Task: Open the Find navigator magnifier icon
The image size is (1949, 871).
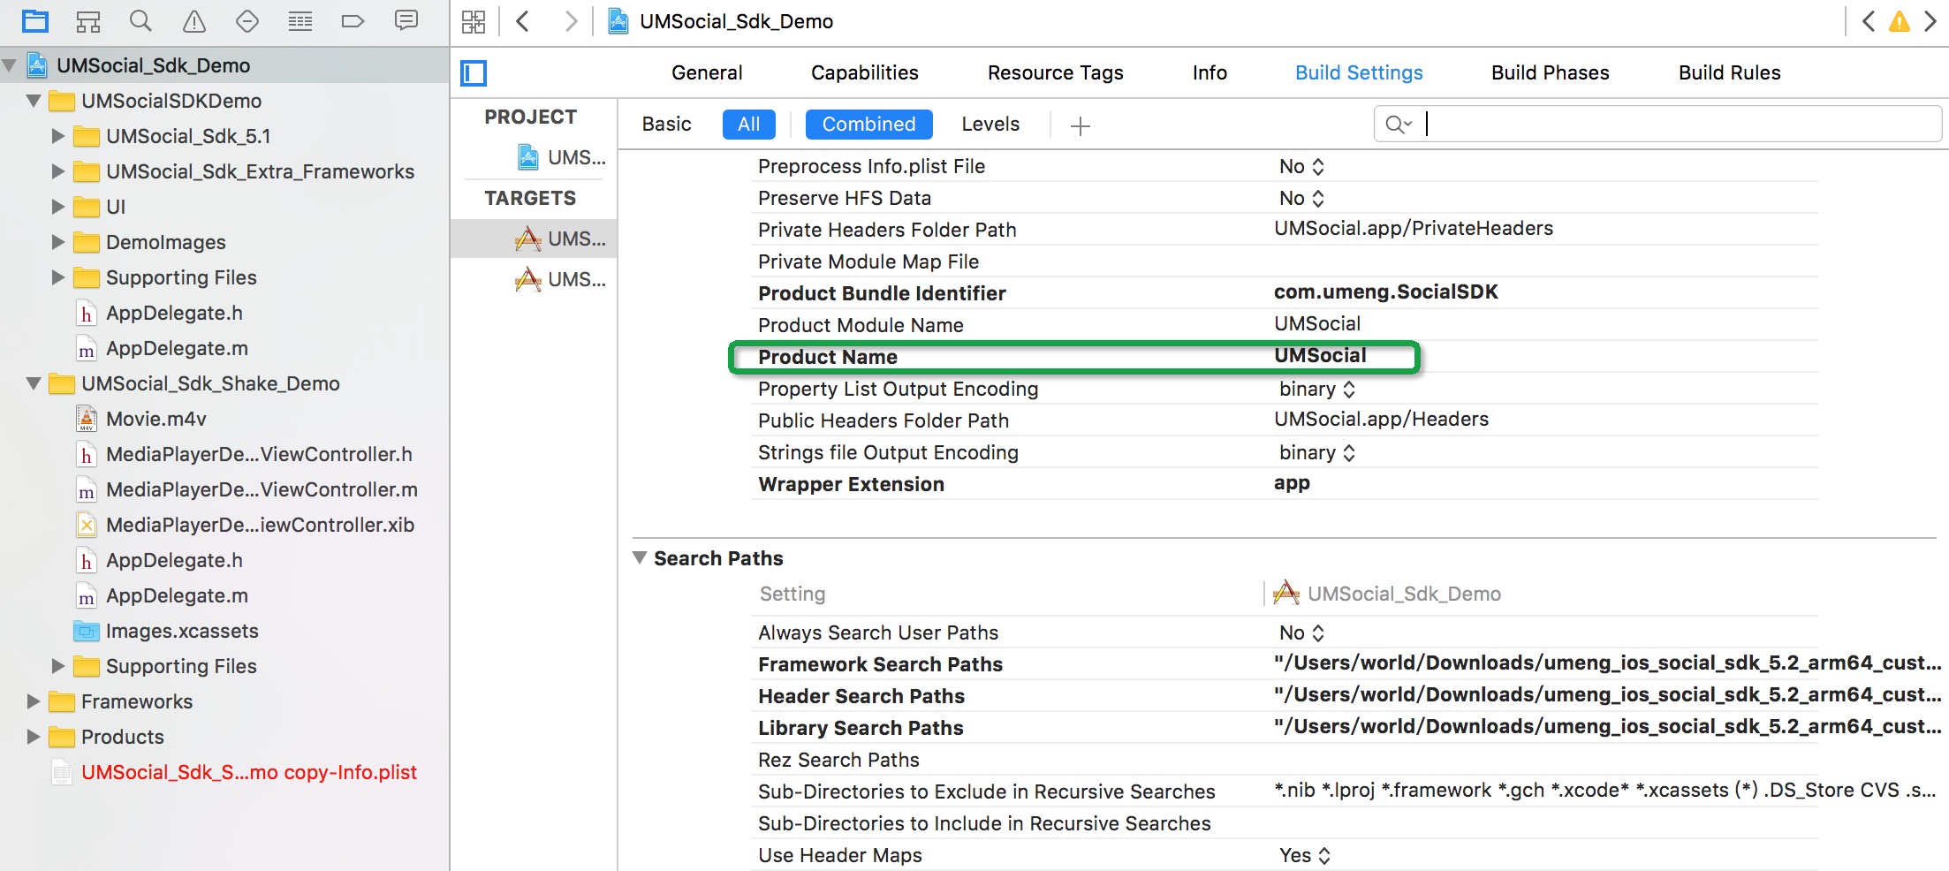Action: click(x=140, y=20)
